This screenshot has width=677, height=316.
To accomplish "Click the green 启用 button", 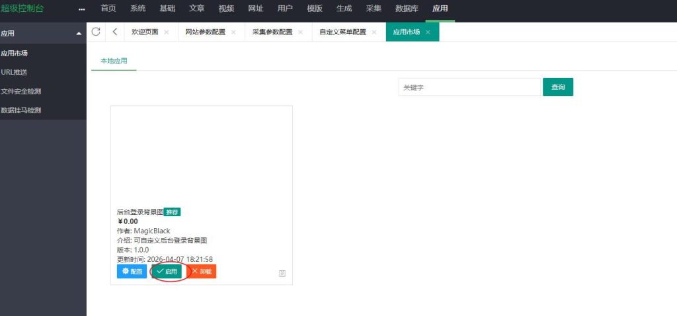I will [x=167, y=272].
